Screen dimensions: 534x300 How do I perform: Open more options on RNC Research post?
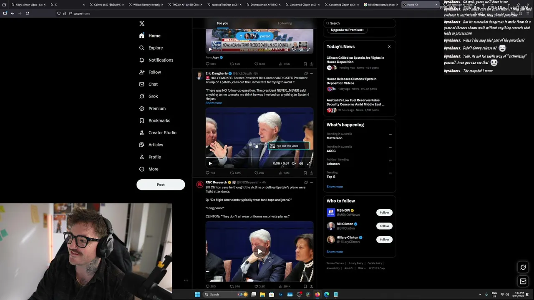point(311,182)
